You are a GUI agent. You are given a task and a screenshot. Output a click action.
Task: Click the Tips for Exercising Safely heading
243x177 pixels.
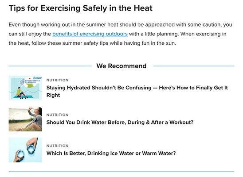(81, 8)
